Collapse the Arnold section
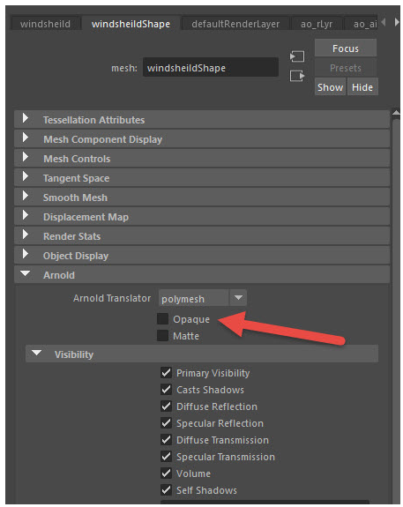This screenshot has width=403, height=507. (x=202, y=275)
